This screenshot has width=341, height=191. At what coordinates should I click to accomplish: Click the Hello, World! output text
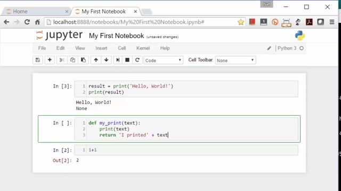[x=94, y=102]
